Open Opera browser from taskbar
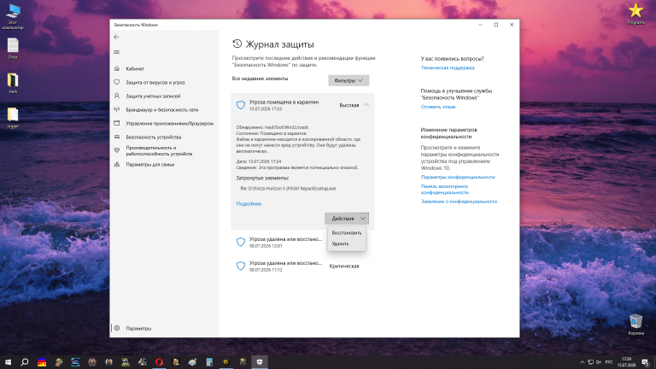Screen dimensions: 656x369 [159, 362]
